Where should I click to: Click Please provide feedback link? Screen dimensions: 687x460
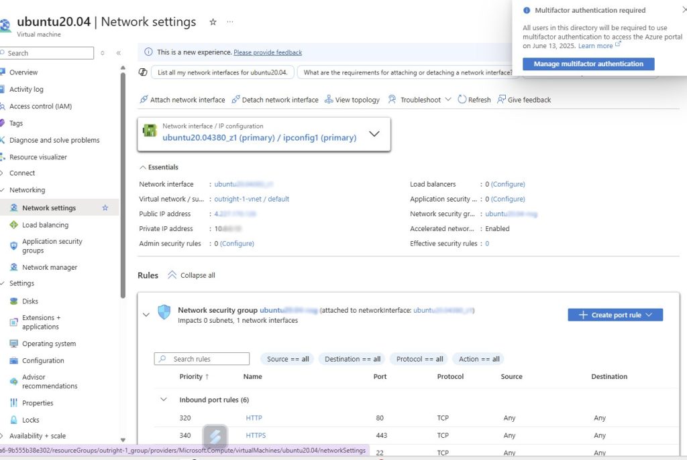click(x=268, y=52)
